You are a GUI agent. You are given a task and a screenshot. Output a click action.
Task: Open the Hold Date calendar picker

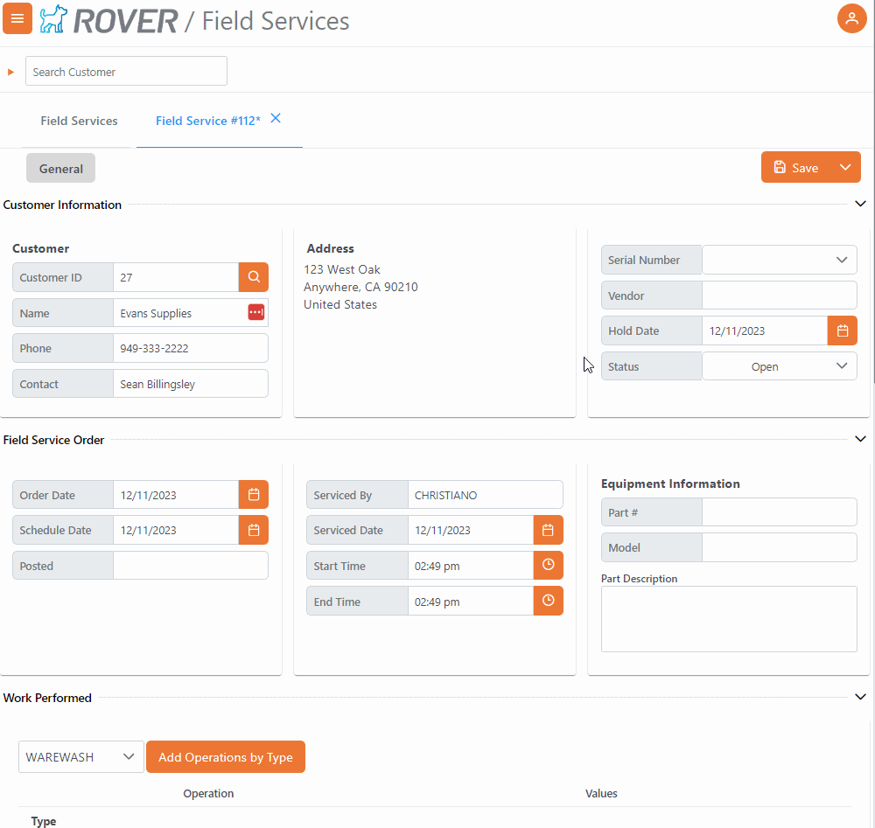(x=842, y=331)
